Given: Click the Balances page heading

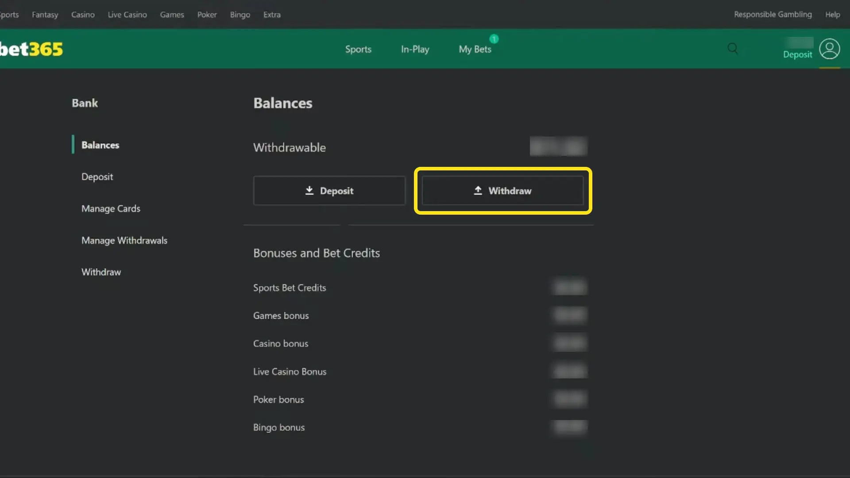Looking at the screenshot, I should 282,103.
